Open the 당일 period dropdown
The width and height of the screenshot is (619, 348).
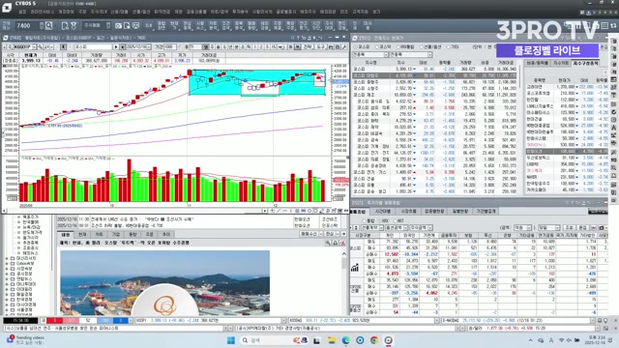[x=548, y=228]
